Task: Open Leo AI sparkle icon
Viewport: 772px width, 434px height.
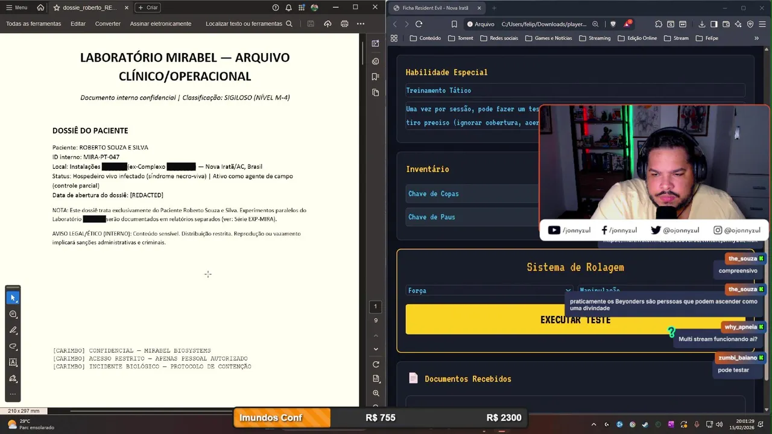Action: pos(738,24)
